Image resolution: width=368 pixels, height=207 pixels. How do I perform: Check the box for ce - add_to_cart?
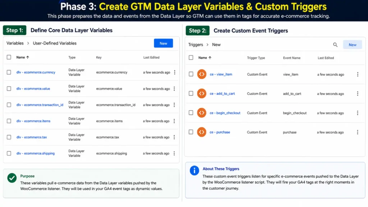191,93
